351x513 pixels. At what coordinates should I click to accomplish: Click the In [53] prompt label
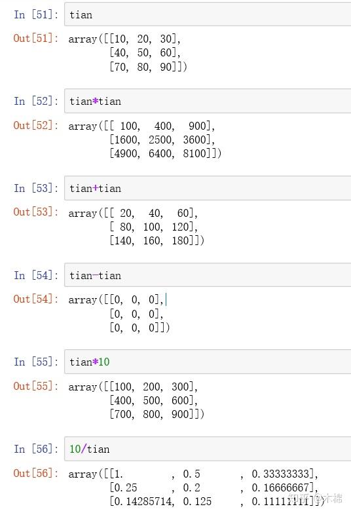tap(36, 188)
